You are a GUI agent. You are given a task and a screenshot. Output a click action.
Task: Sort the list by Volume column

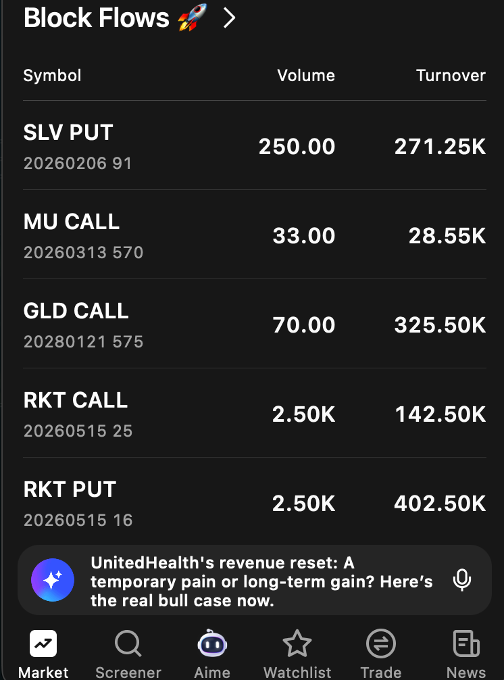pos(306,75)
